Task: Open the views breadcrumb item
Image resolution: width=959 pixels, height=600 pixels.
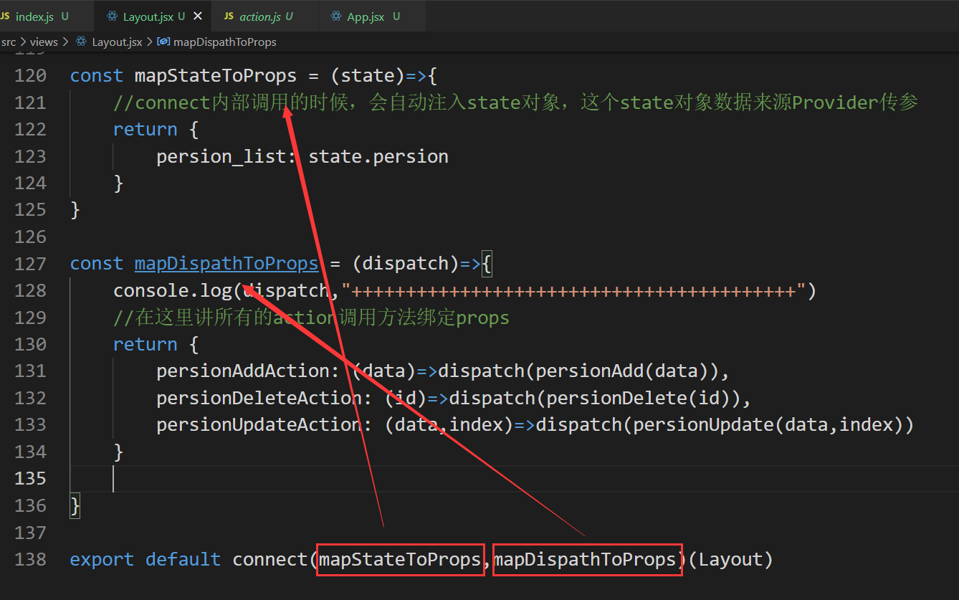Action: [x=44, y=42]
